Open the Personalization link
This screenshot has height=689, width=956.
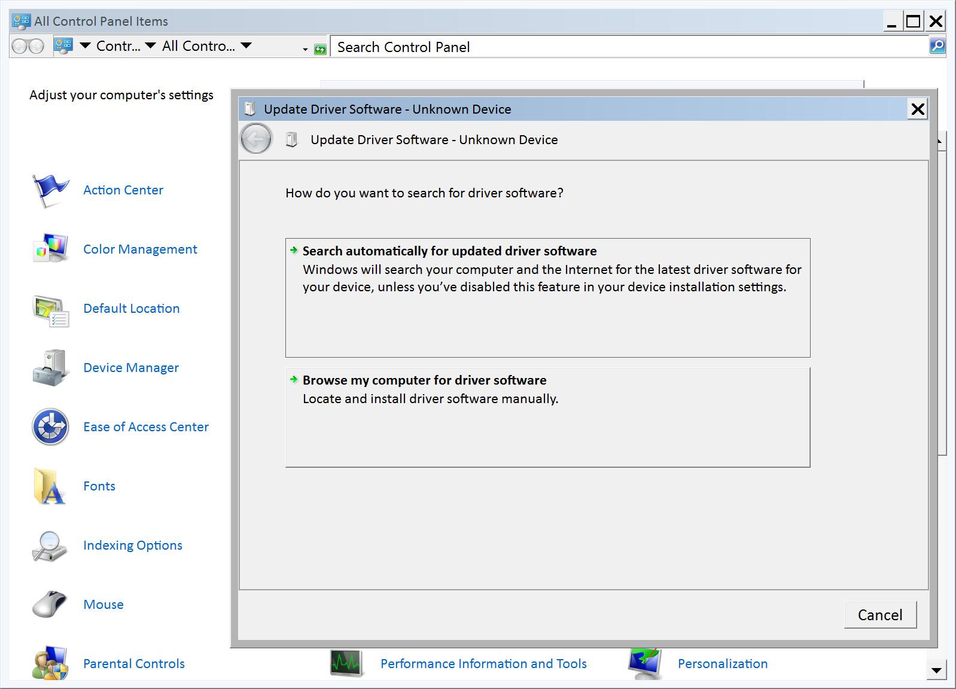722,664
